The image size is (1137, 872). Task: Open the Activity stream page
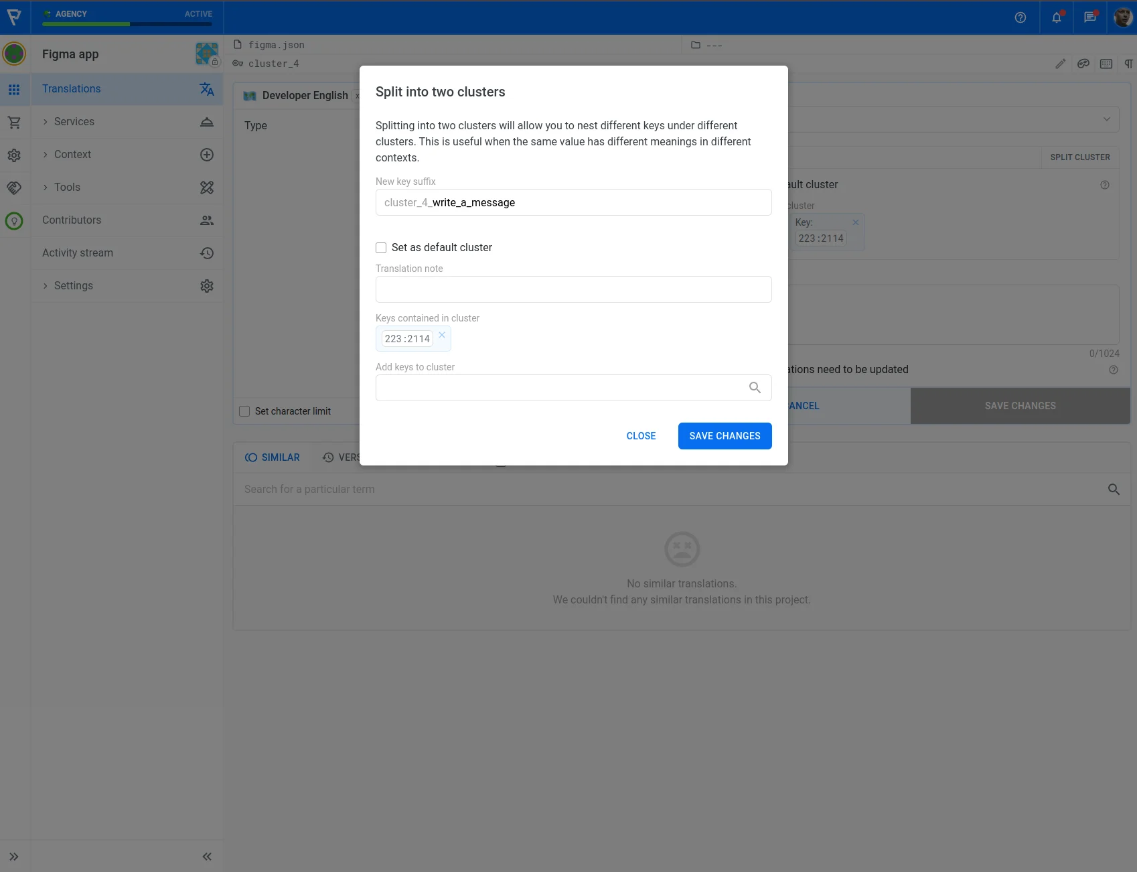[x=78, y=253]
